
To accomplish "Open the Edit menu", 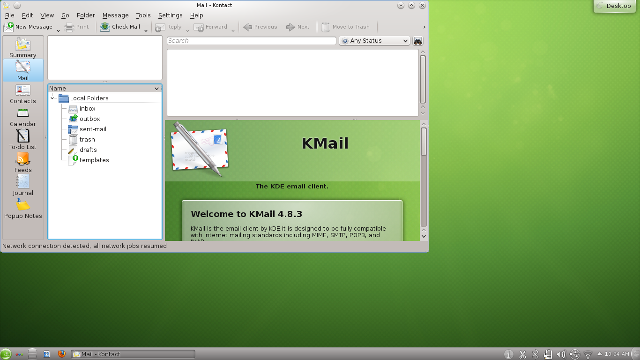I will click(27, 15).
